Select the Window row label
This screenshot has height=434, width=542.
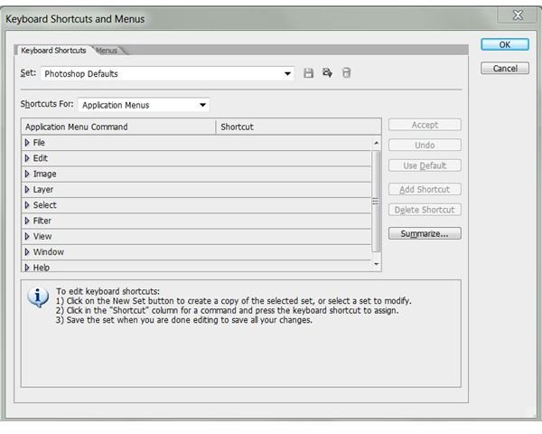point(49,252)
